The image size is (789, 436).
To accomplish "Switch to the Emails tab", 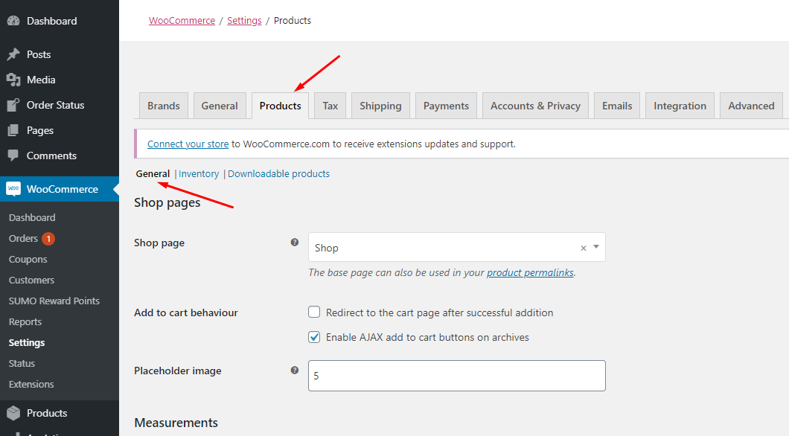I will [617, 106].
